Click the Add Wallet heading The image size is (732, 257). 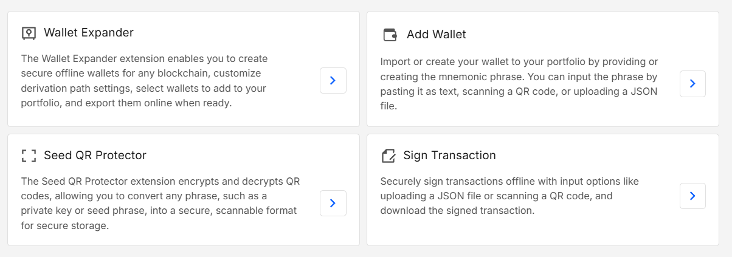point(436,35)
